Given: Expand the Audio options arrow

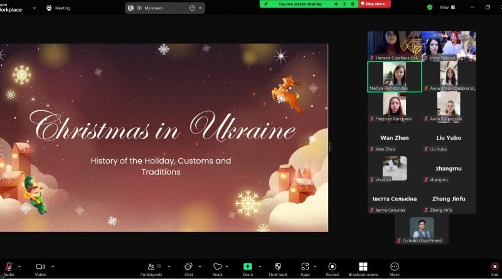Looking at the screenshot, I should [19, 266].
